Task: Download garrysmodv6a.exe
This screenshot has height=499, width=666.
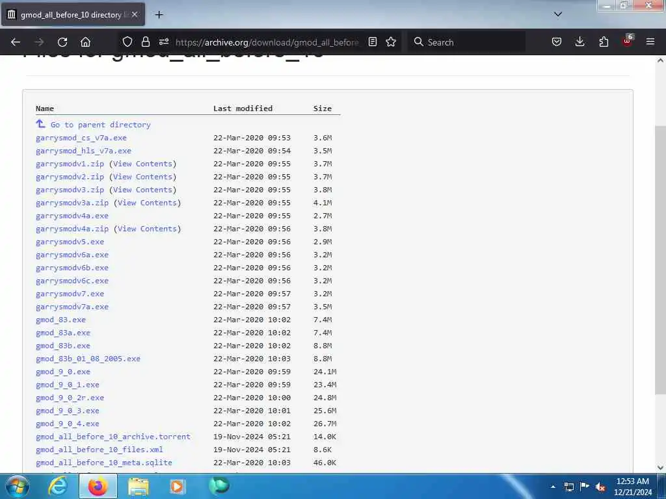Action: [x=72, y=255]
